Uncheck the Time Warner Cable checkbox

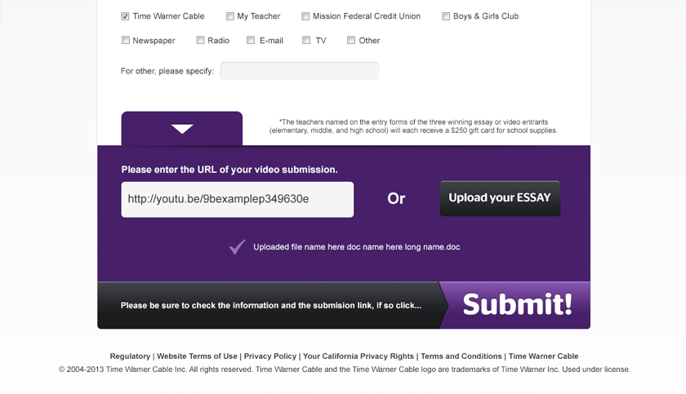click(125, 16)
